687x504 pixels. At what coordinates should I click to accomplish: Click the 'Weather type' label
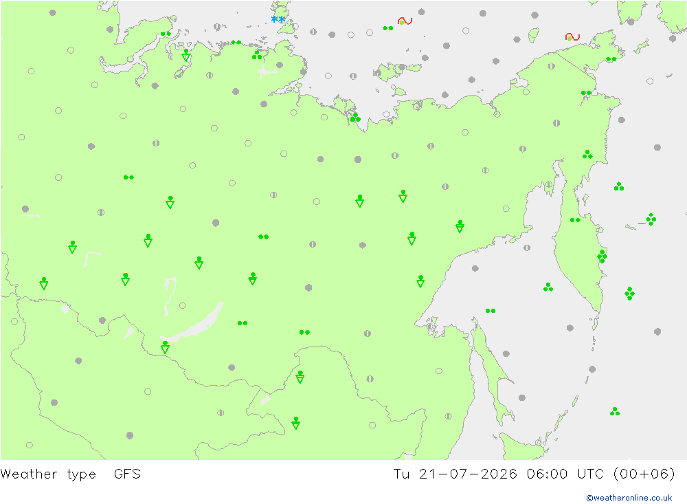pos(48,474)
